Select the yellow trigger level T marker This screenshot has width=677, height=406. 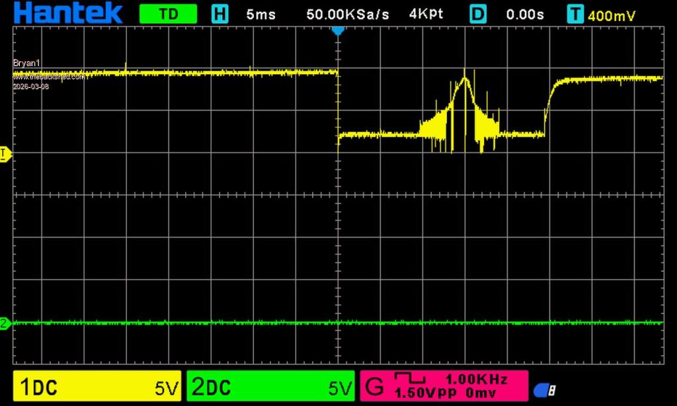pos(4,154)
